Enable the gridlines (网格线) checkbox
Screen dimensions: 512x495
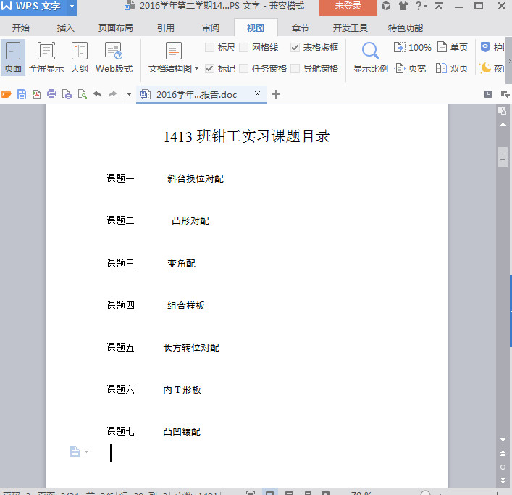243,48
